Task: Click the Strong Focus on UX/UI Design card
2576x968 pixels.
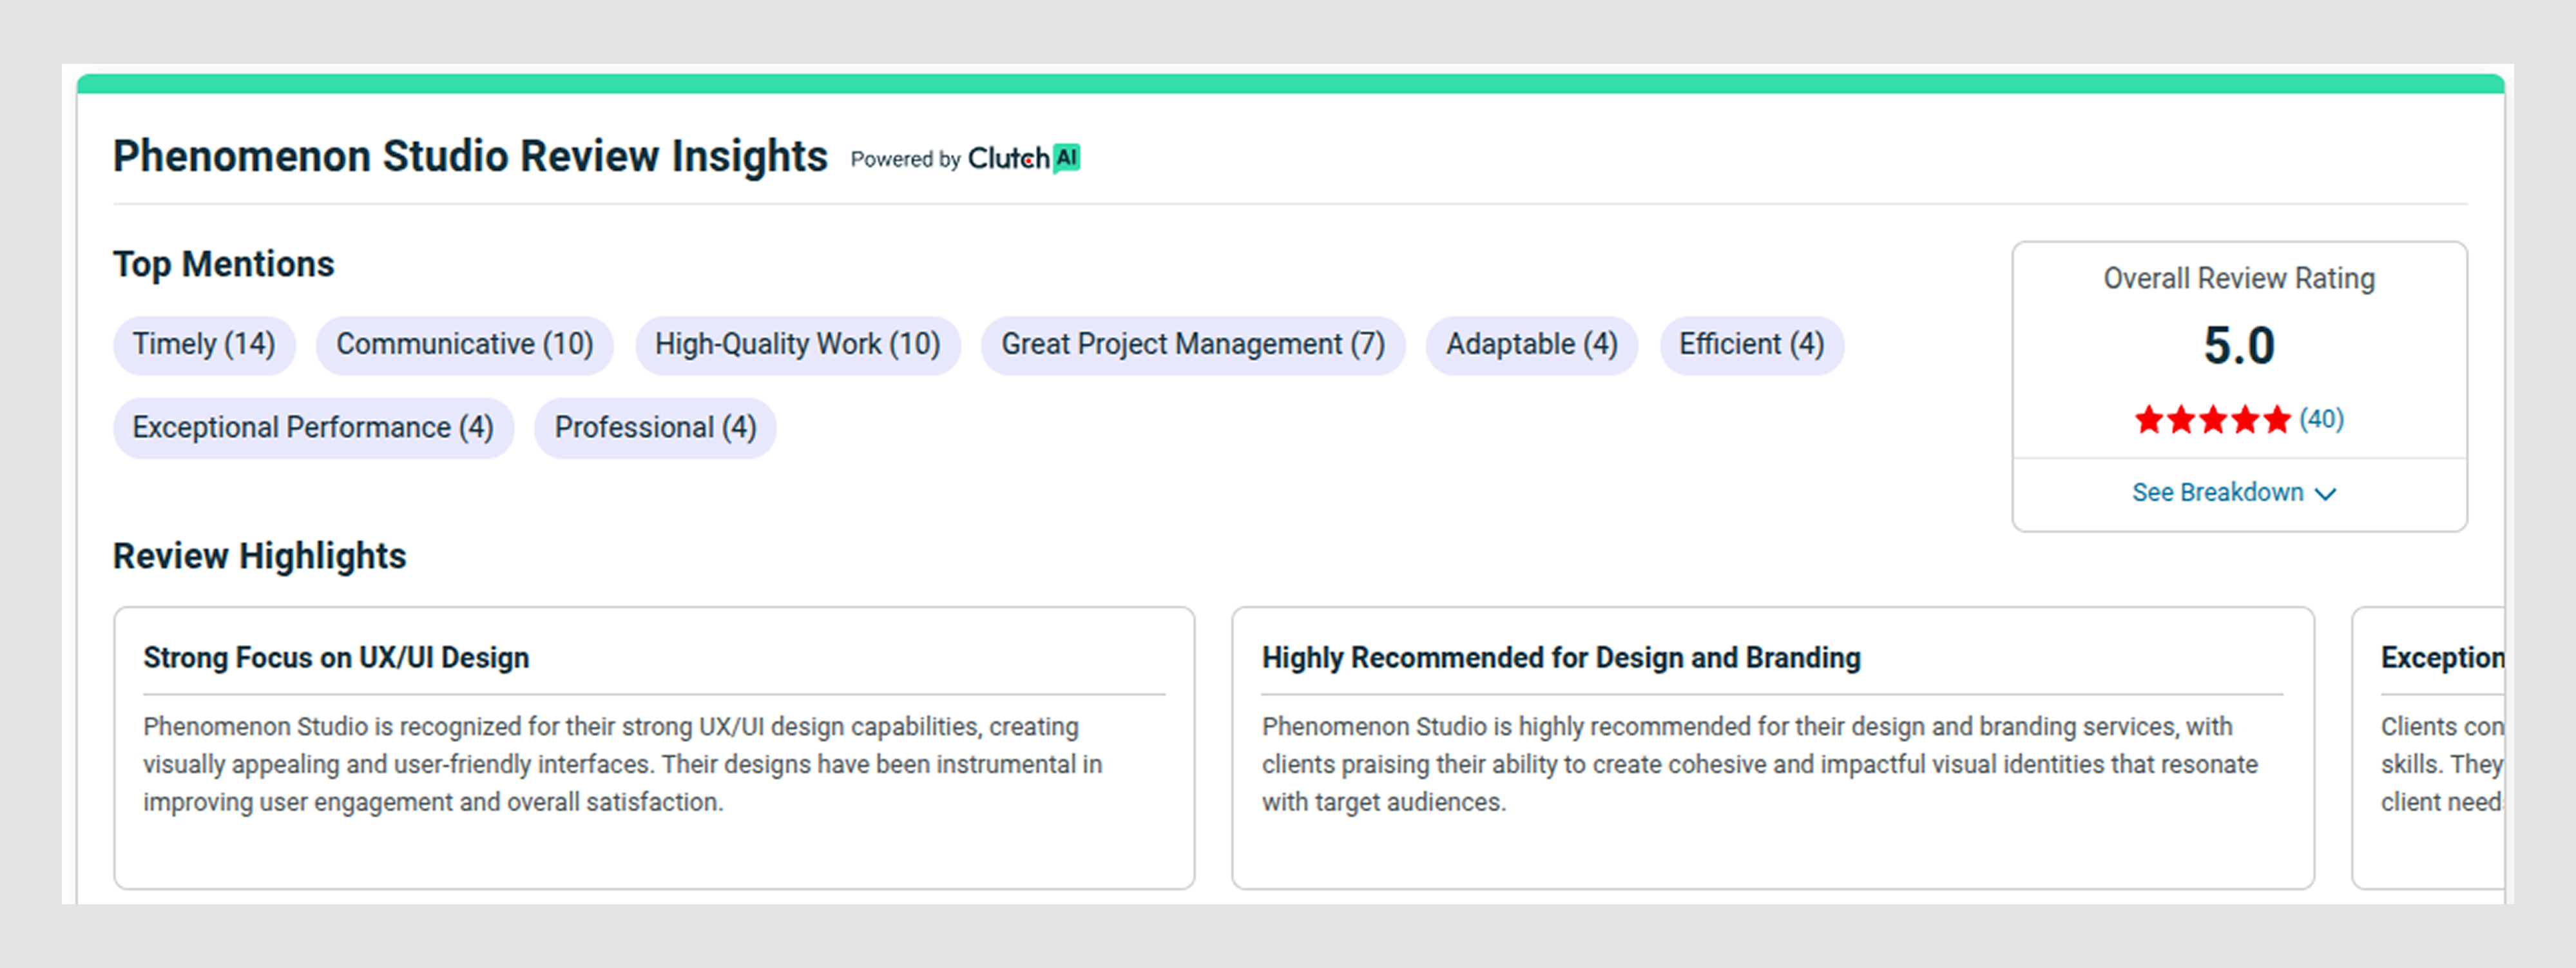Action: click(x=654, y=747)
